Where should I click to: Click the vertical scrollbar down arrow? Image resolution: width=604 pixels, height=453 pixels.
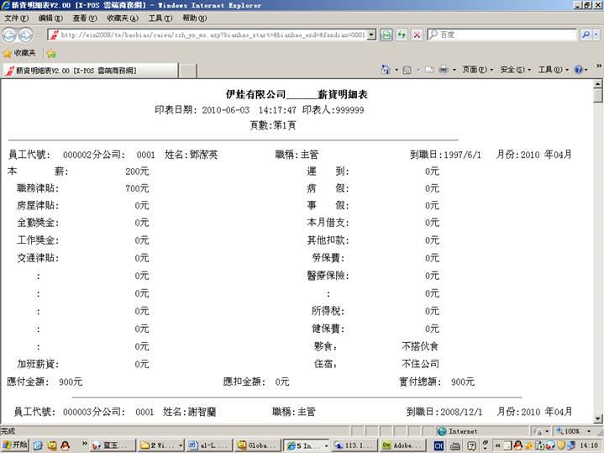point(597,418)
